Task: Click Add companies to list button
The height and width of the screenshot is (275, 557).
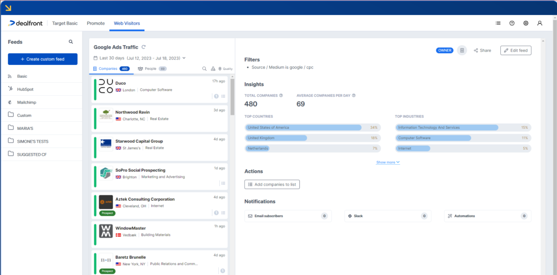Action: [272, 184]
